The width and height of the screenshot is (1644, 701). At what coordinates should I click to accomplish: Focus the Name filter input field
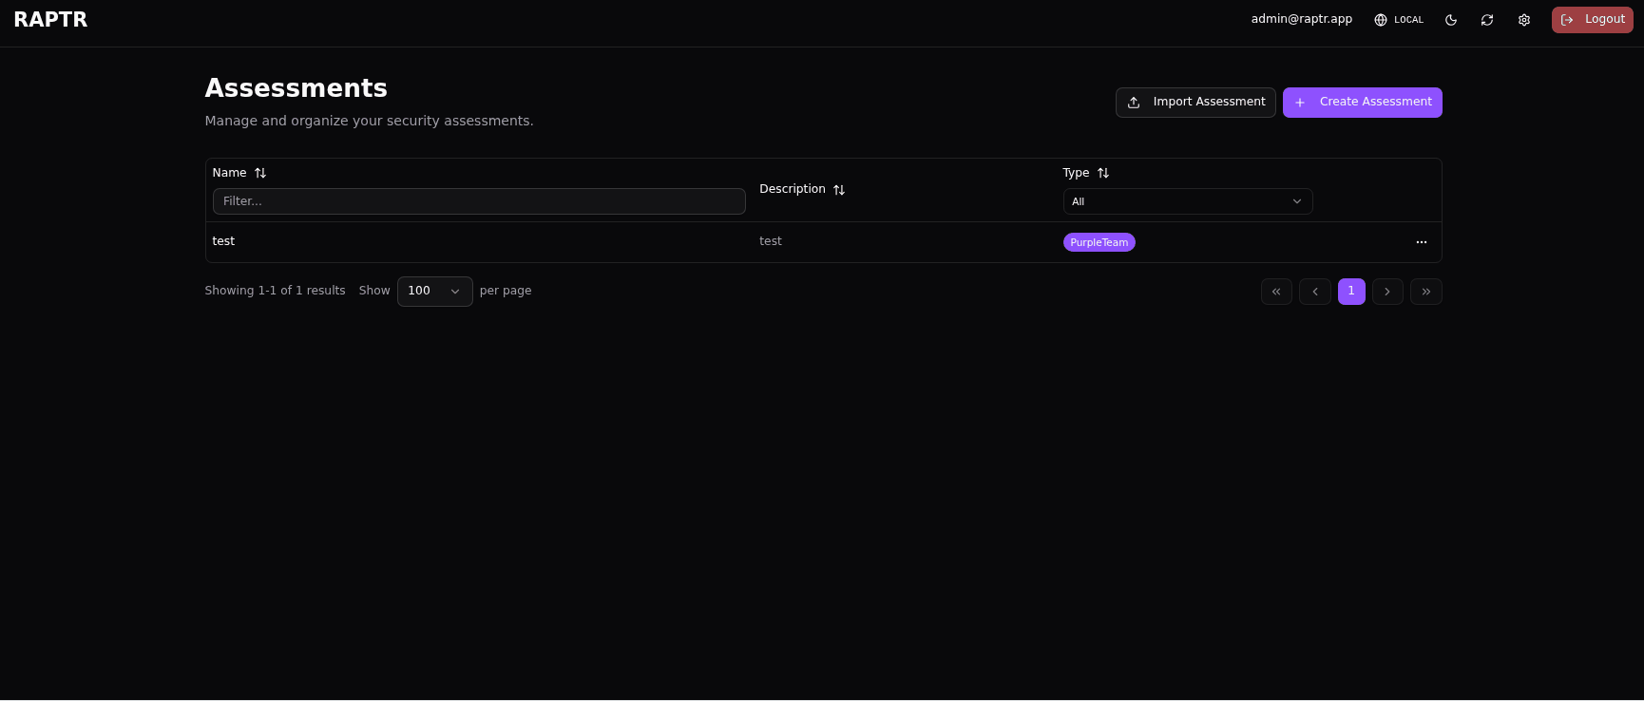(478, 201)
